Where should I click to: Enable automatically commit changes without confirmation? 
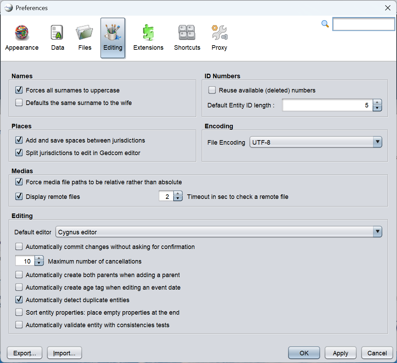[x=19, y=247]
